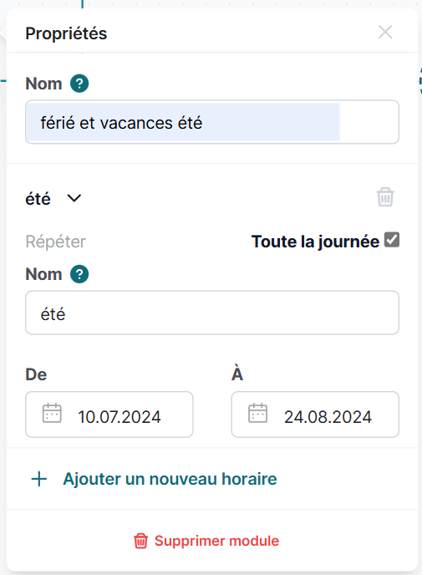Image resolution: width=422 pixels, height=575 pixels.
Task: Click Supprimer module
Action: pos(216,541)
